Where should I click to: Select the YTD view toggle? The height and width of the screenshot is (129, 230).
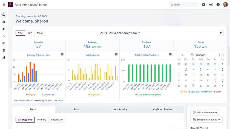tap(20, 33)
